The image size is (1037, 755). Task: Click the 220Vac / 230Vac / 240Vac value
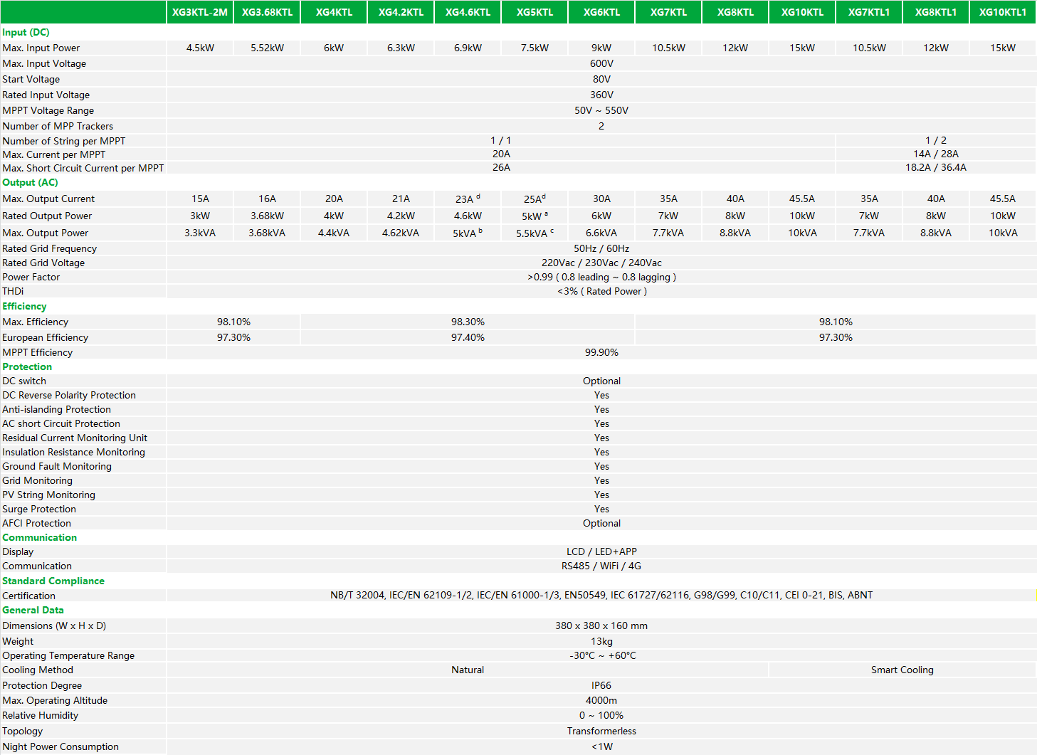pos(601,263)
